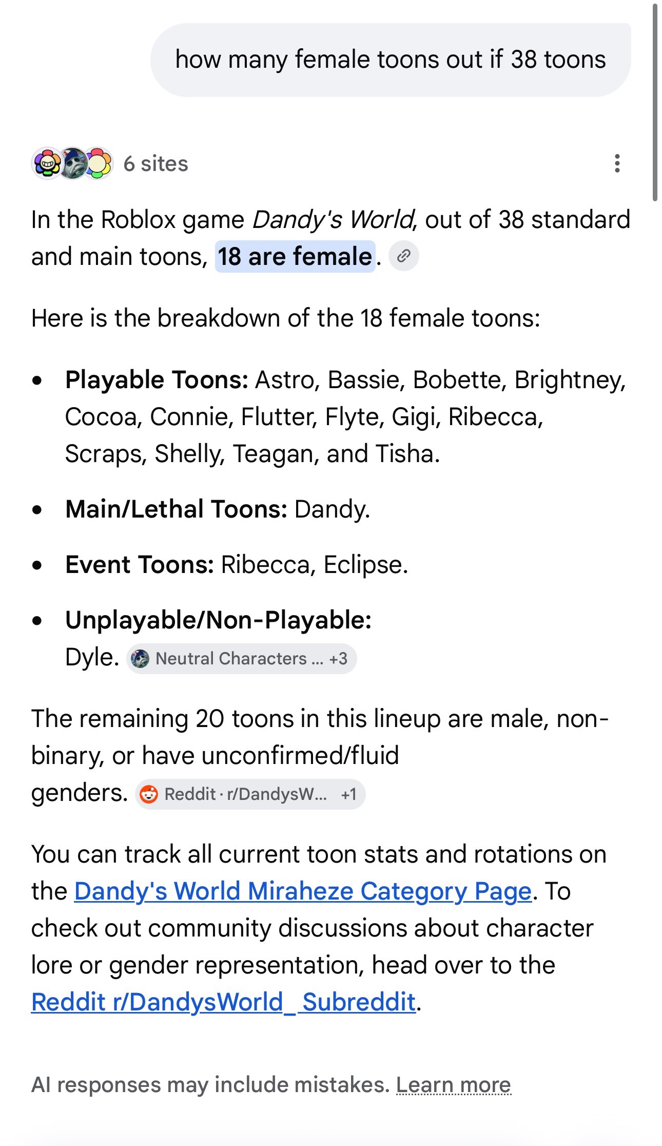This screenshot has width=662, height=1146.
Task: Open the Neutral Characters source chip
Action: click(x=241, y=659)
